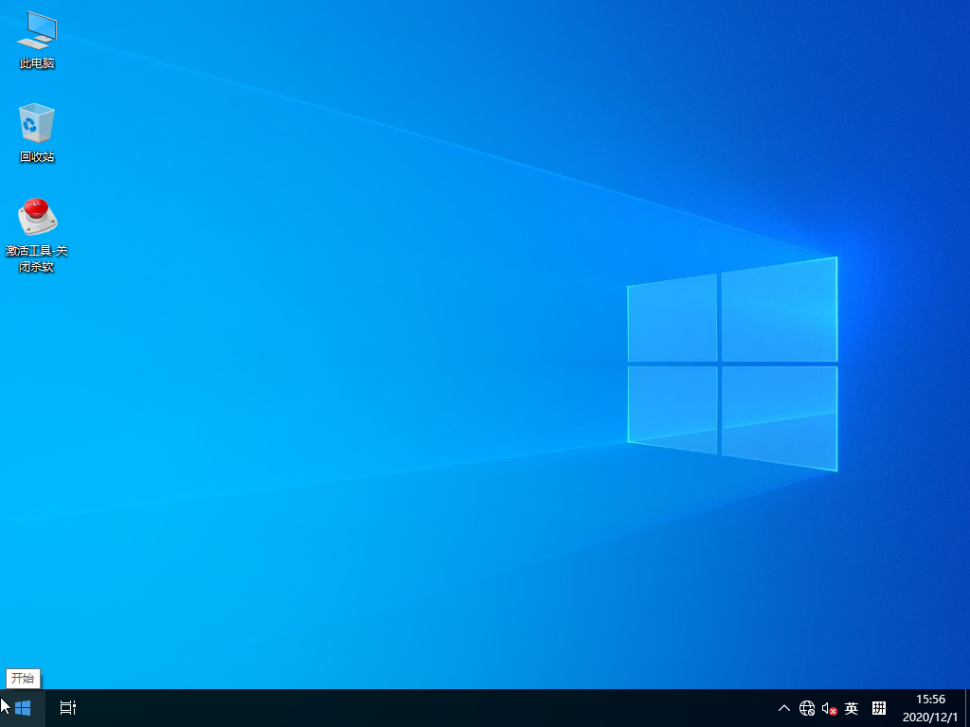Click the wallpaper Windows logo's top-left pane
The image size is (970, 727).
[x=673, y=318]
